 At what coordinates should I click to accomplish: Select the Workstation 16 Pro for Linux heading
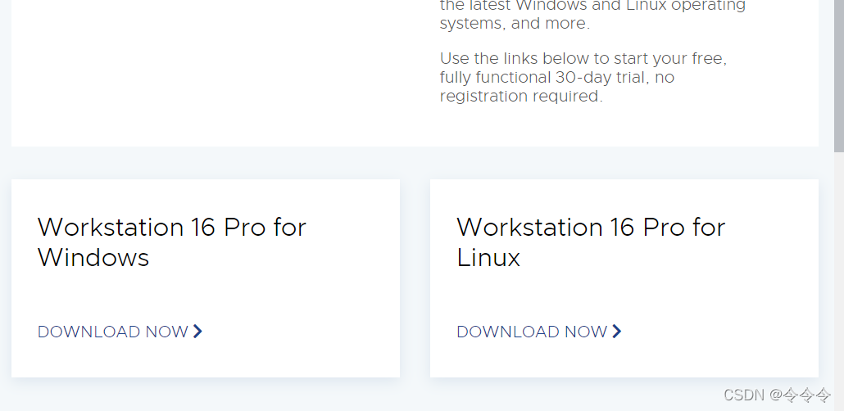591,242
